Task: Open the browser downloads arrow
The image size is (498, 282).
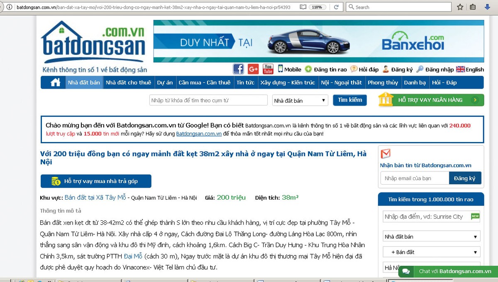Action: pyautogui.click(x=488, y=7)
